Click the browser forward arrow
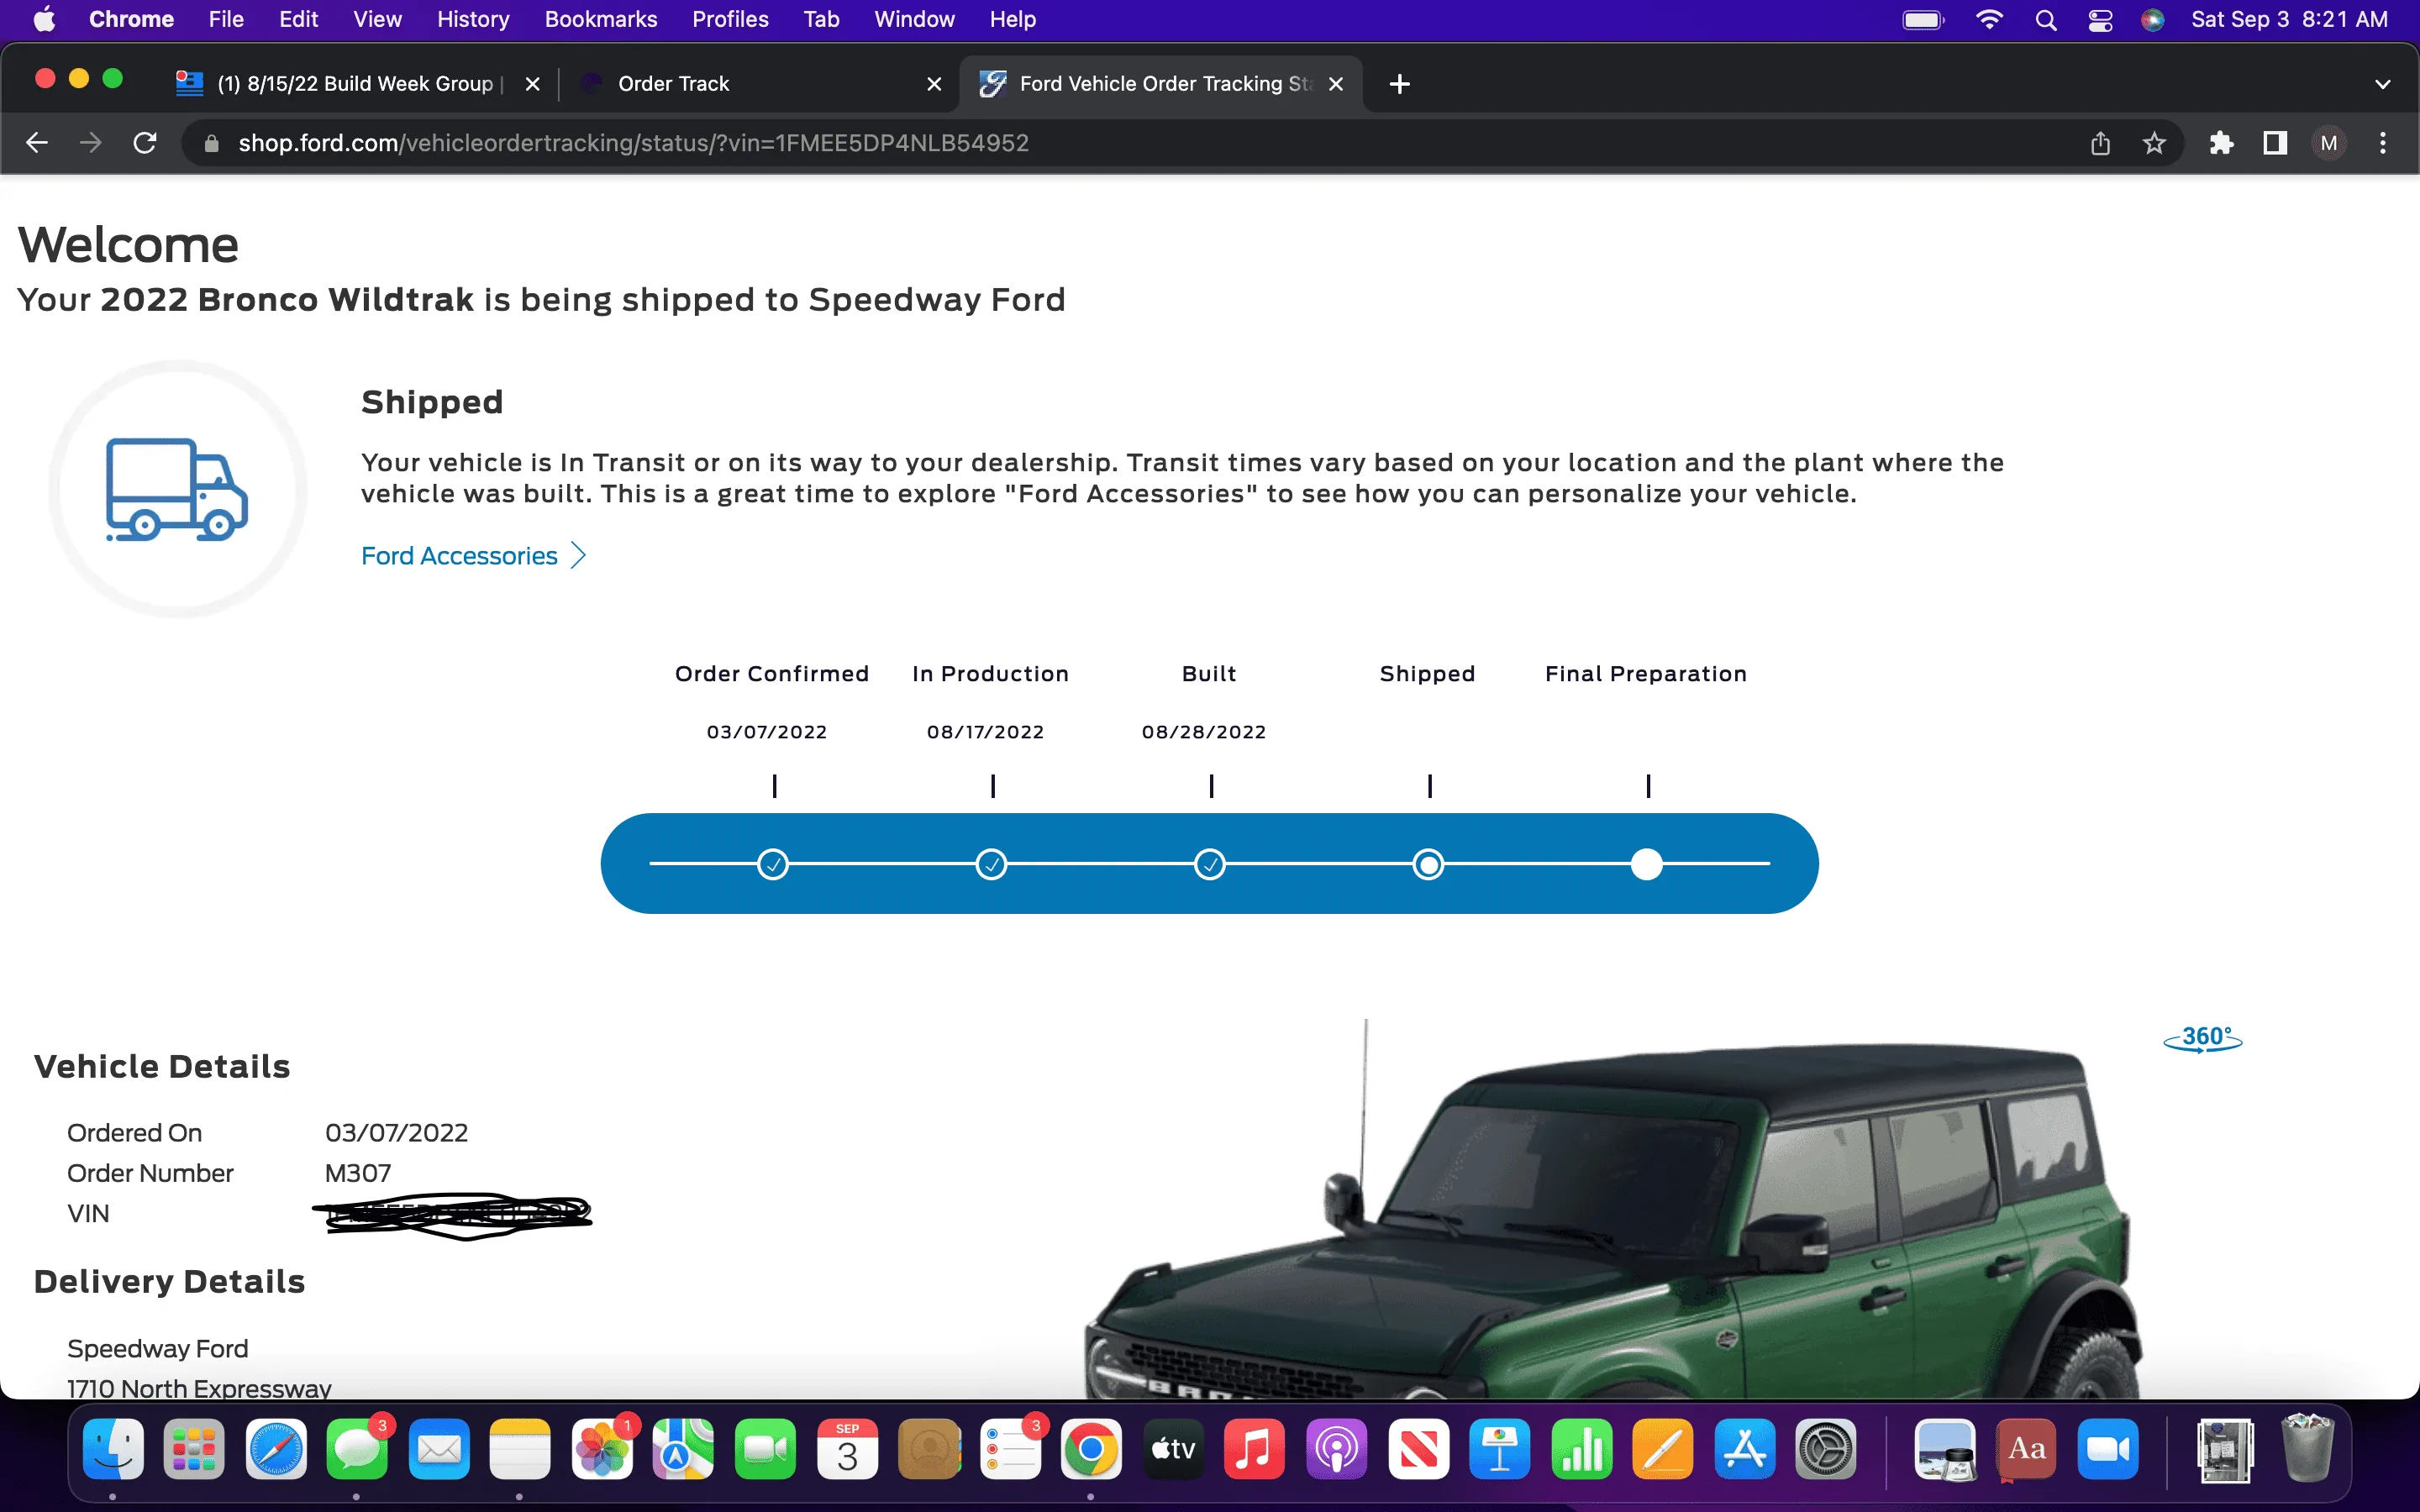The height and width of the screenshot is (1512, 2420). point(91,143)
